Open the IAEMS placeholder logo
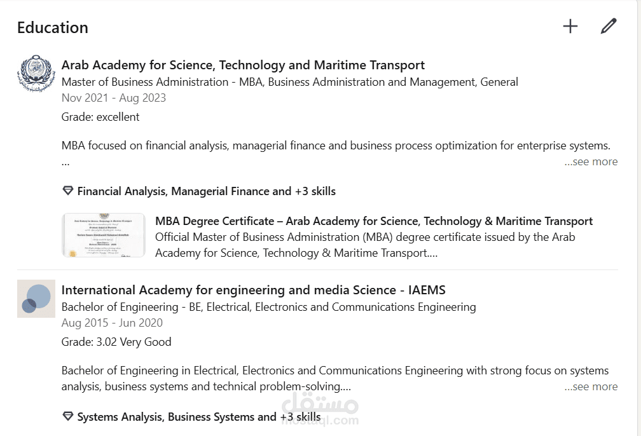This screenshot has width=641, height=436. pyautogui.click(x=36, y=298)
